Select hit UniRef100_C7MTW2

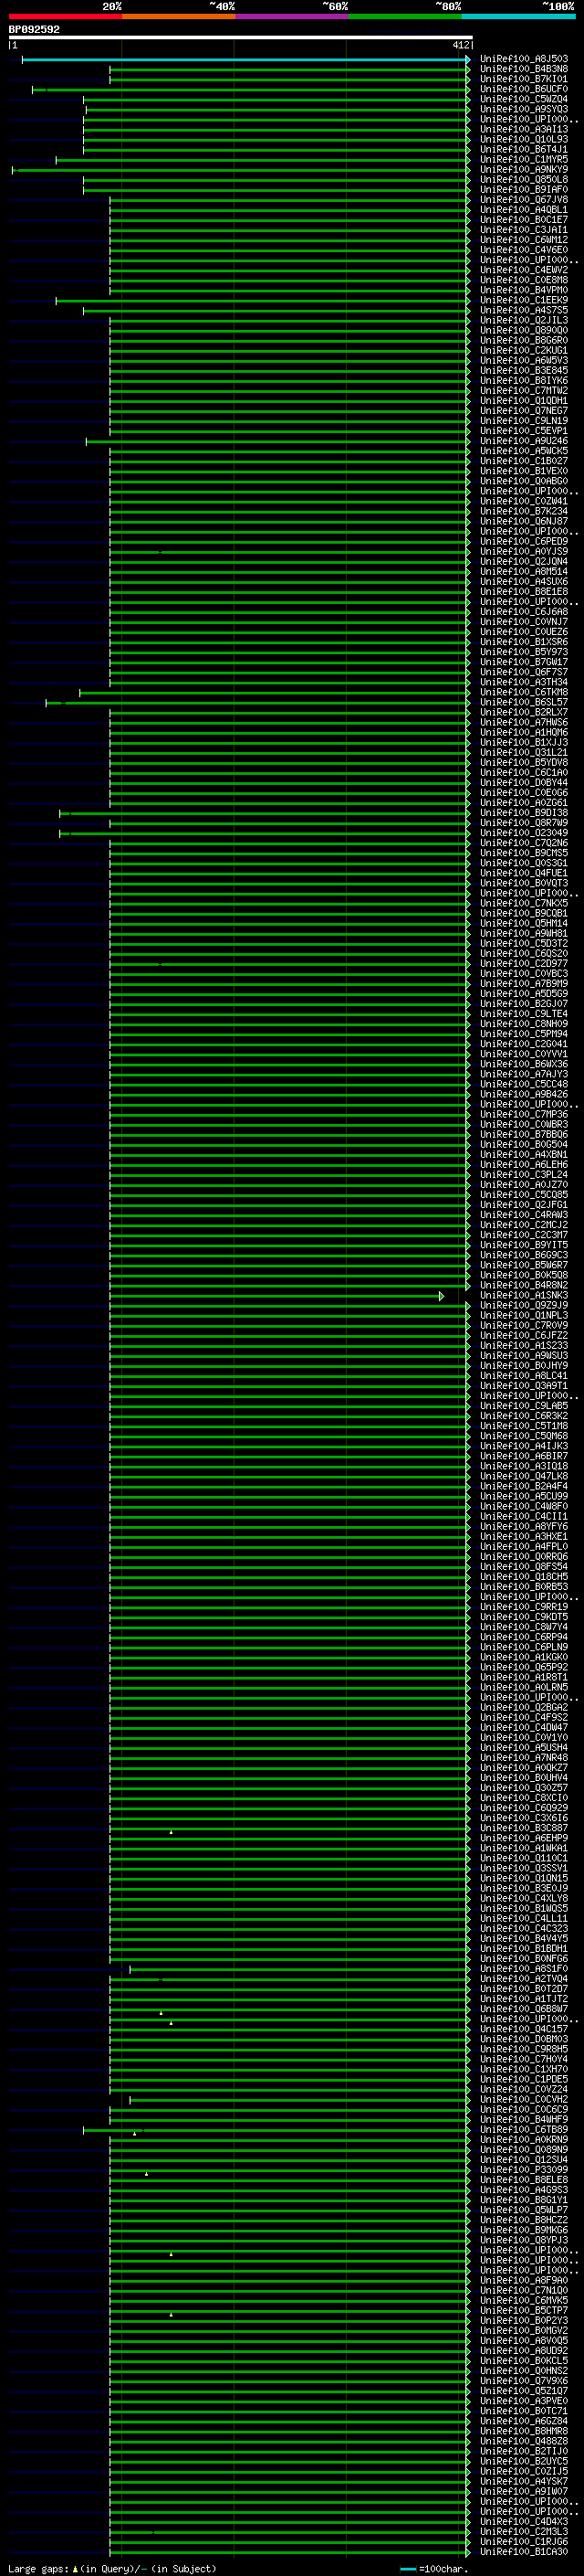coord(524,391)
